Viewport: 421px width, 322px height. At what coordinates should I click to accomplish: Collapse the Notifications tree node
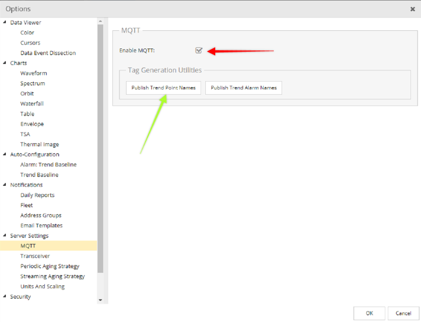point(5,185)
